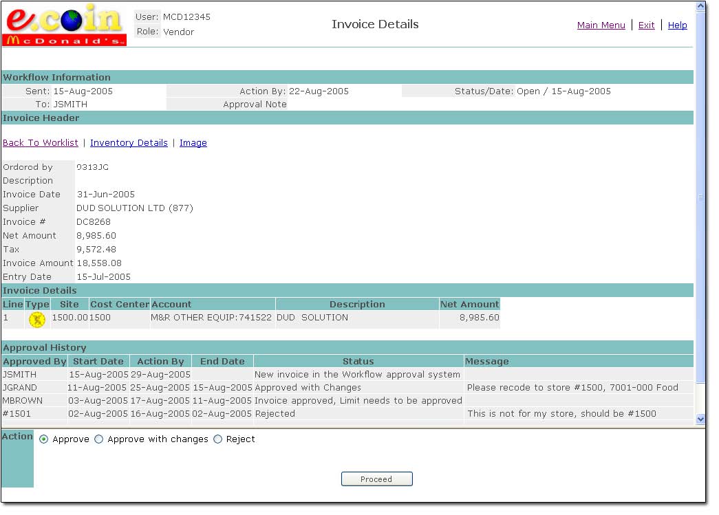Click the Net Amount column header
Viewport: 719px width, 515px height.
(x=470, y=304)
